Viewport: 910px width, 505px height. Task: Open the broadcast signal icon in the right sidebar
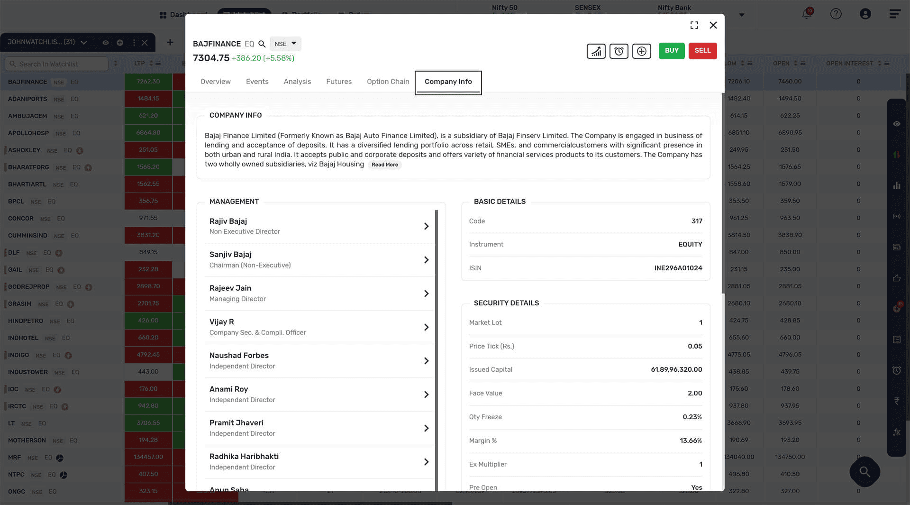coord(897,216)
